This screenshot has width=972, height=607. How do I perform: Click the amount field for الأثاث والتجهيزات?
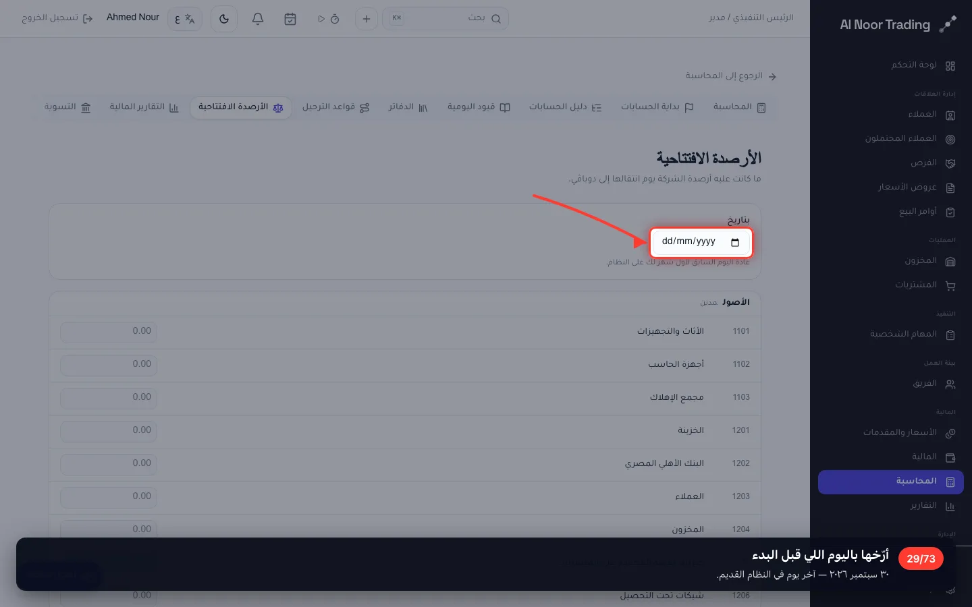pyautogui.click(x=109, y=332)
